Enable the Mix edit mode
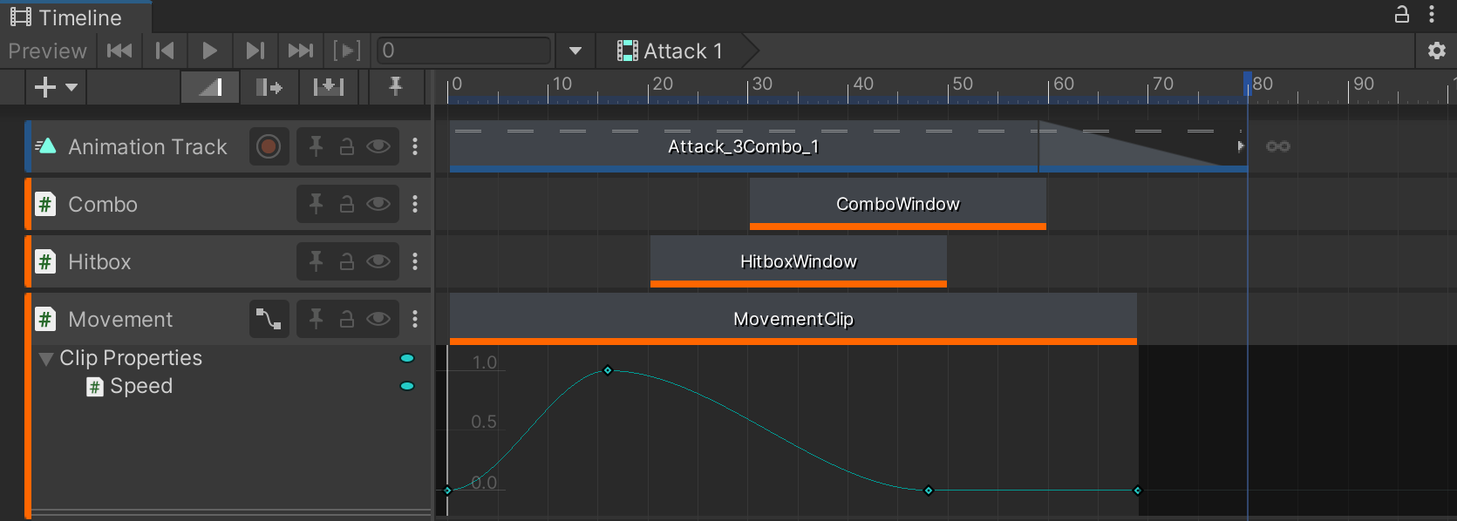The width and height of the screenshot is (1457, 521). click(209, 87)
